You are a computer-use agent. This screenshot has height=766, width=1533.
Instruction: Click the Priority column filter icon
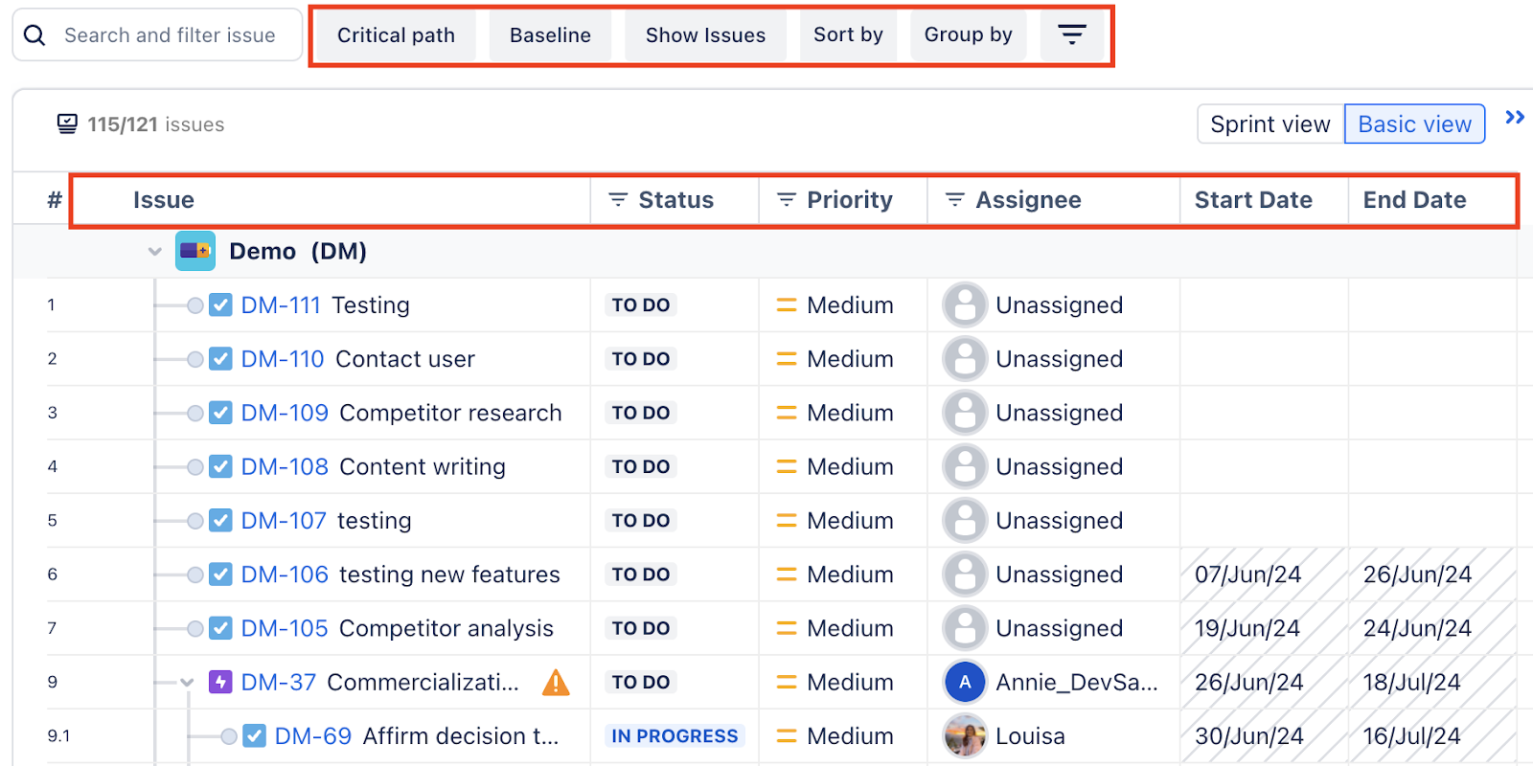pyautogui.click(x=787, y=199)
